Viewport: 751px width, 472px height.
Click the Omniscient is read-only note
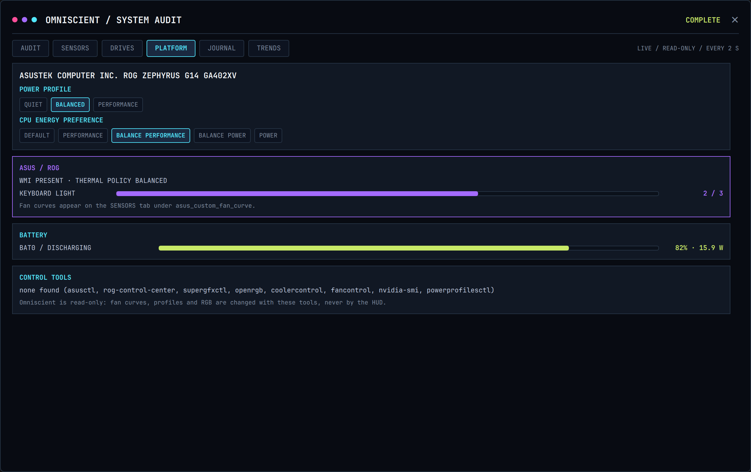coord(203,303)
